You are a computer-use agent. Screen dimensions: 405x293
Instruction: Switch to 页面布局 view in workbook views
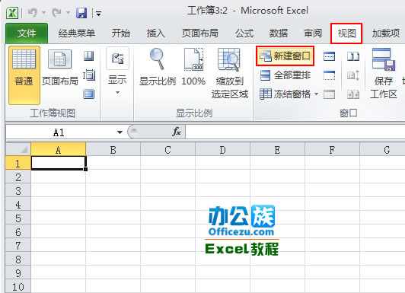(x=60, y=68)
